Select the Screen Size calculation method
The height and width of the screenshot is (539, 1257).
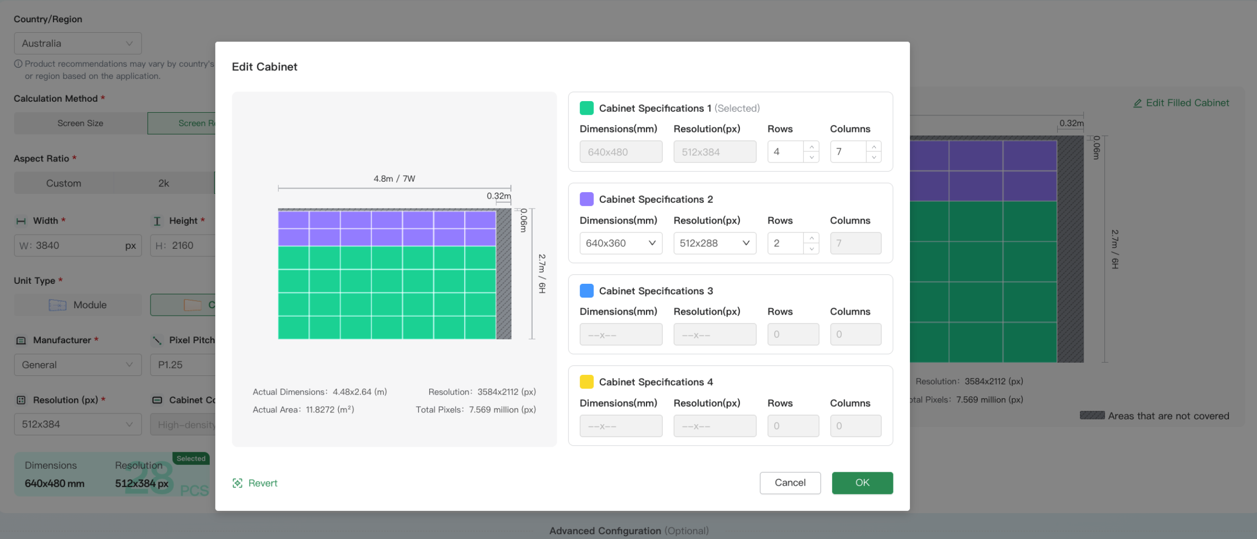pyautogui.click(x=81, y=123)
